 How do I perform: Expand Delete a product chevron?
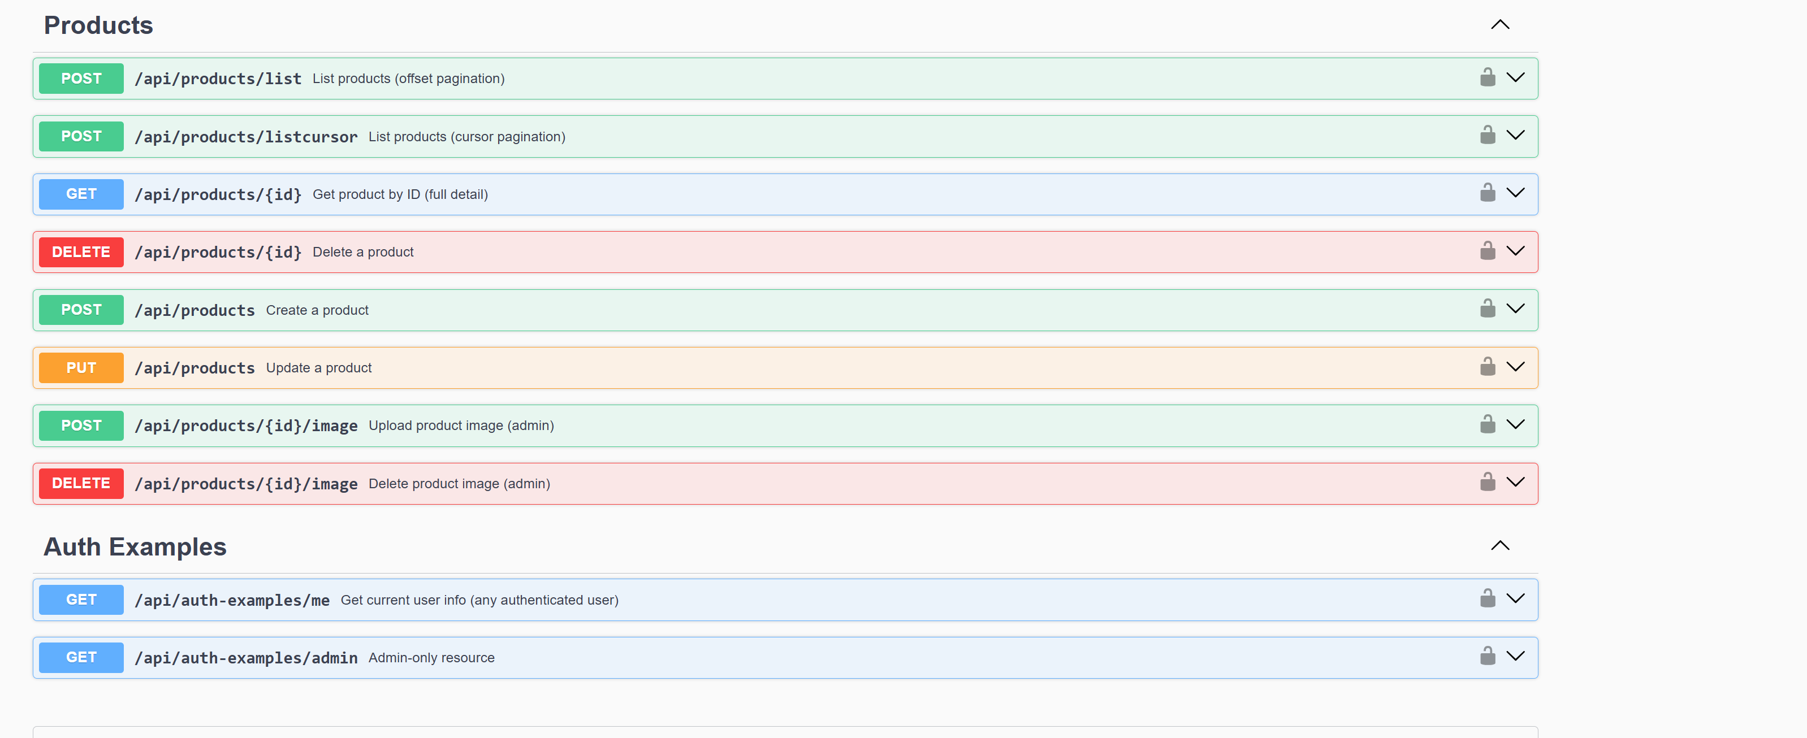1515,251
